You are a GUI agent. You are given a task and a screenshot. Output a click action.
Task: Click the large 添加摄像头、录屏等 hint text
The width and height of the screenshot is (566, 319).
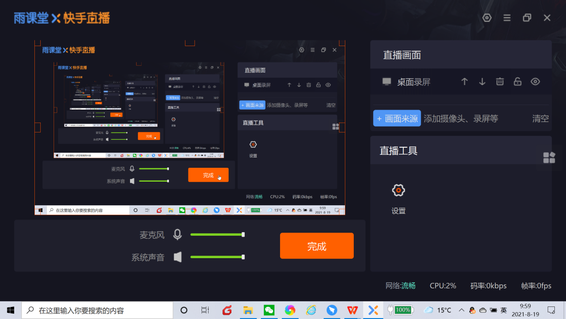coord(461,119)
